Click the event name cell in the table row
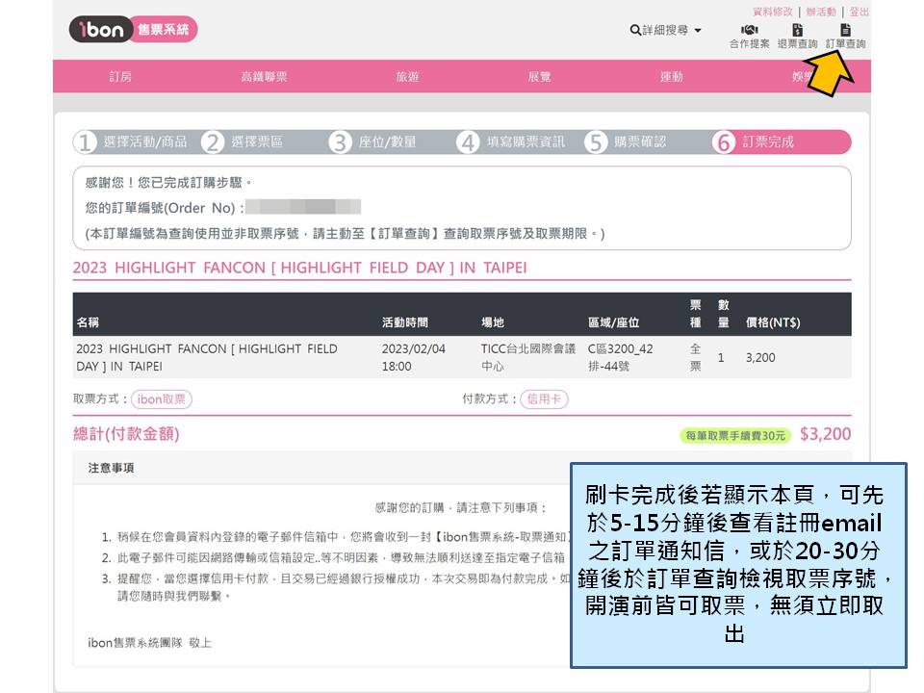The image size is (924, 693). 207,357
